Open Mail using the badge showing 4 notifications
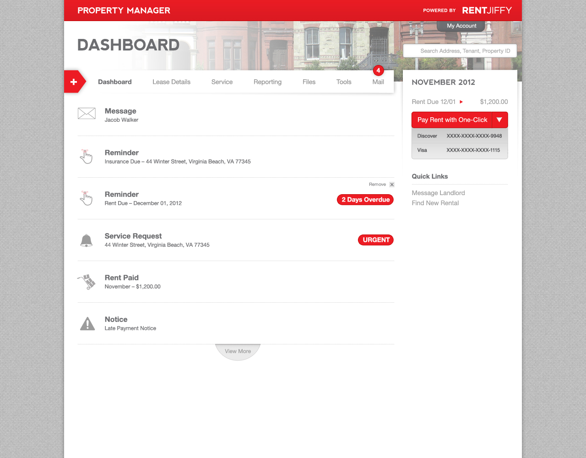 [x=378, y=70]
